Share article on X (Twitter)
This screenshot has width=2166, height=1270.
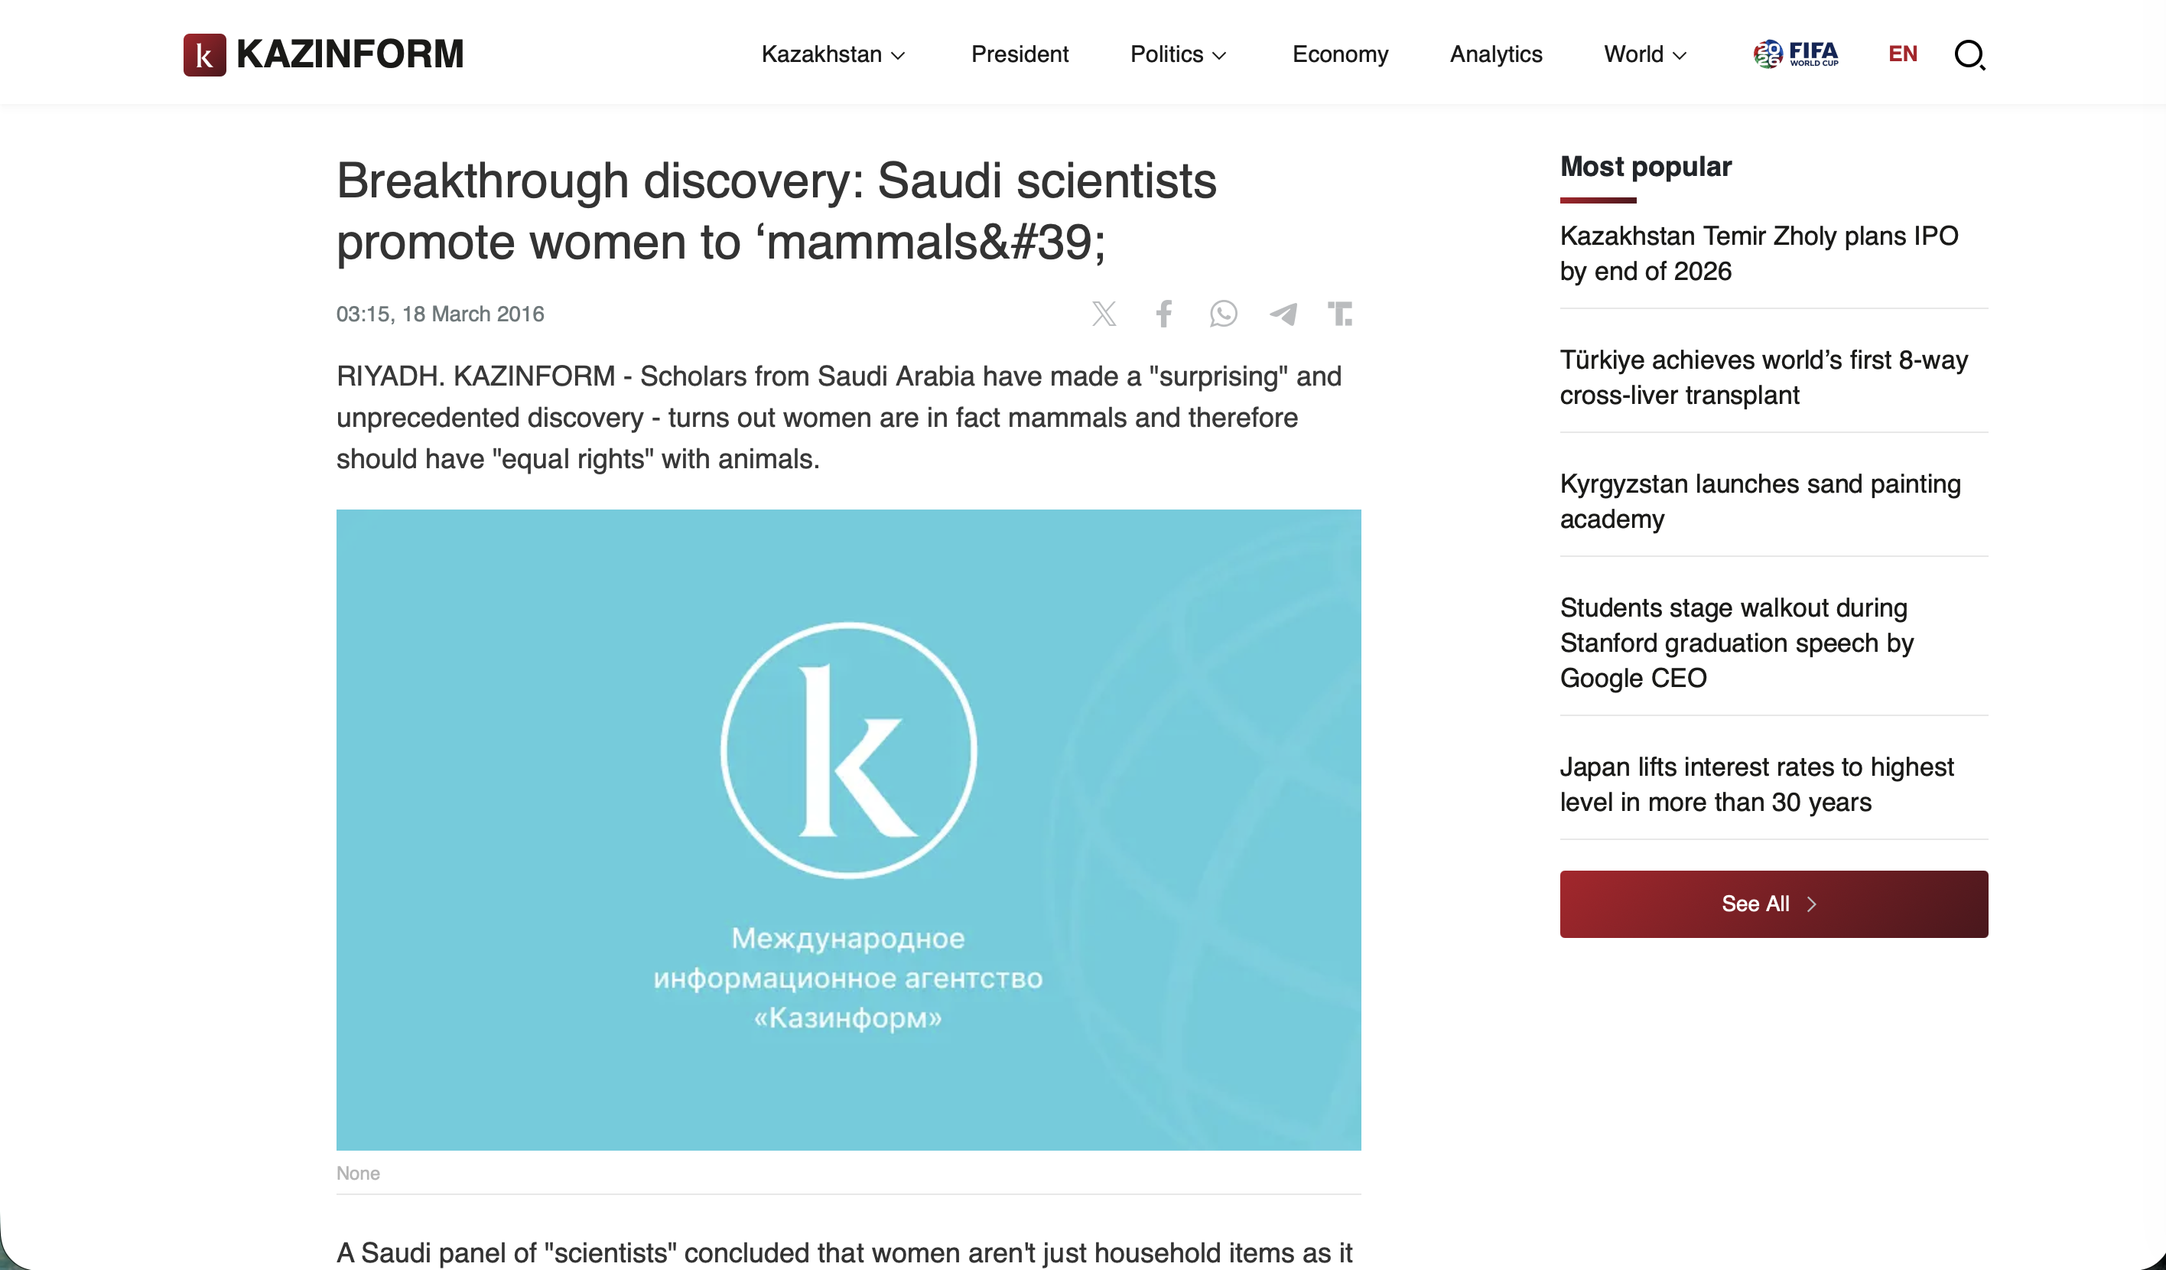click(x=1104, y=314)
